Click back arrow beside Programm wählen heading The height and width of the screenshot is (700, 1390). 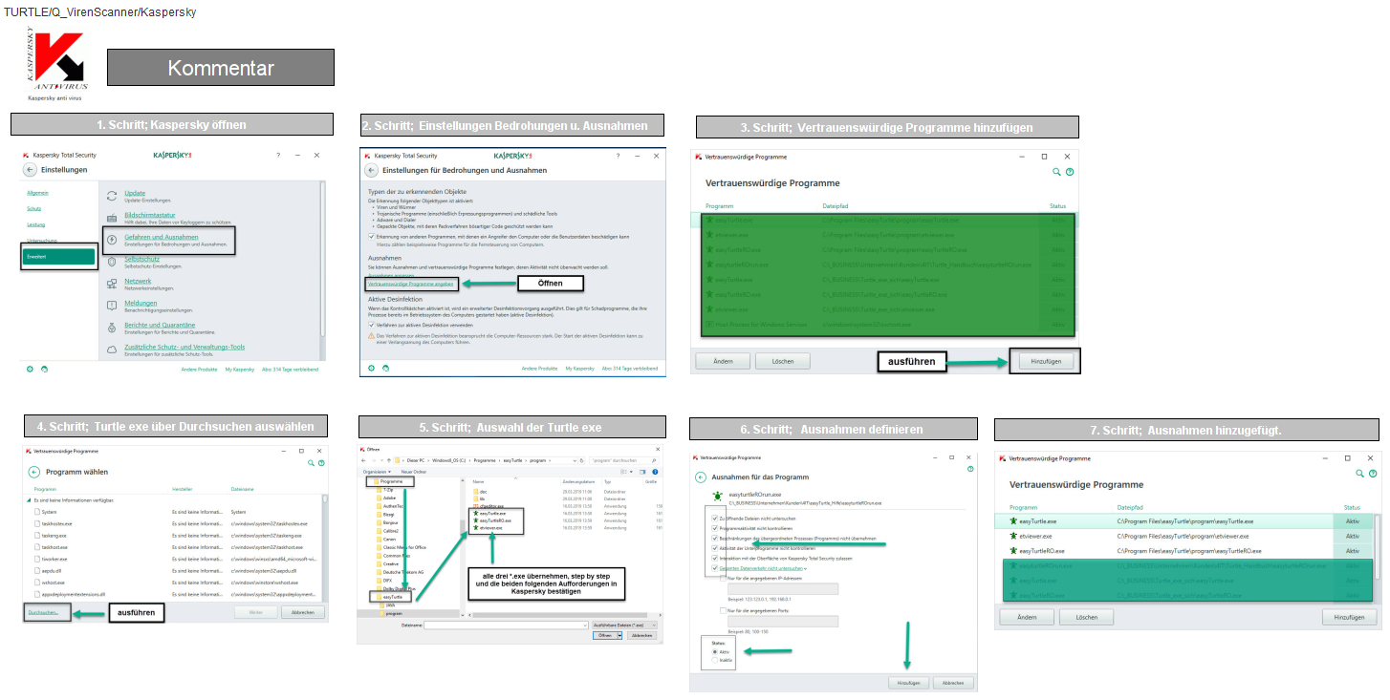(34, 472)
